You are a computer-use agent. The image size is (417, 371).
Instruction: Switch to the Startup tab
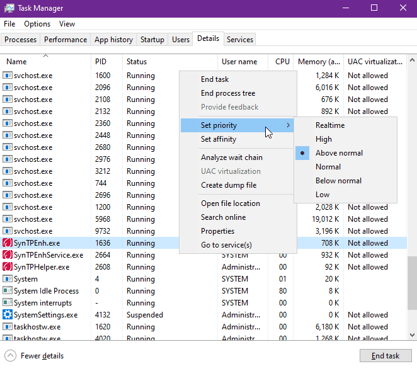[152, 39]
